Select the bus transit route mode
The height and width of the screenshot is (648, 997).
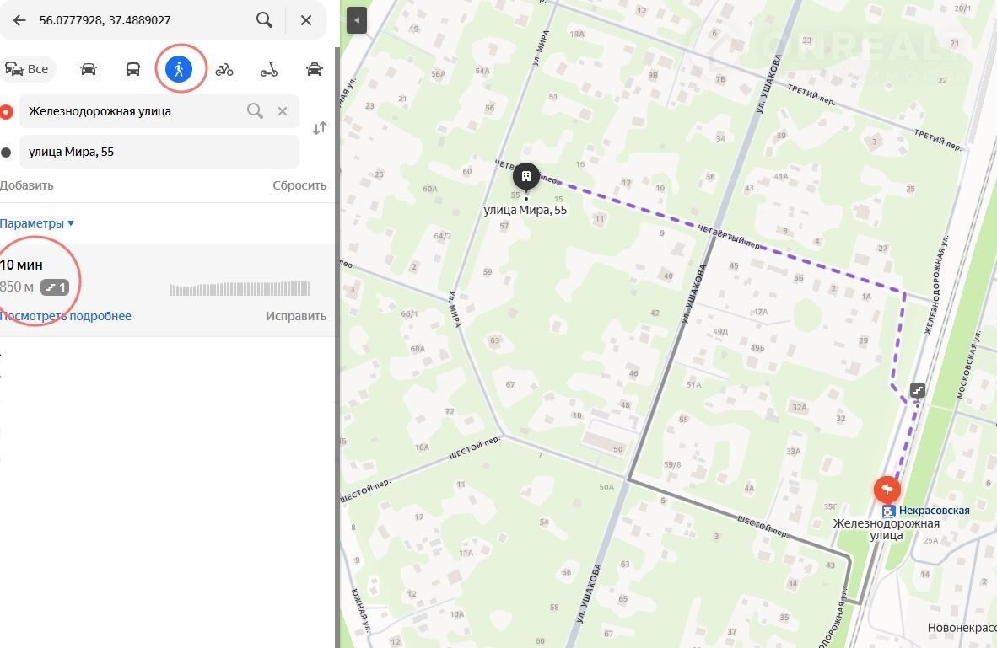pyautogui.click(x=133, y=69)
